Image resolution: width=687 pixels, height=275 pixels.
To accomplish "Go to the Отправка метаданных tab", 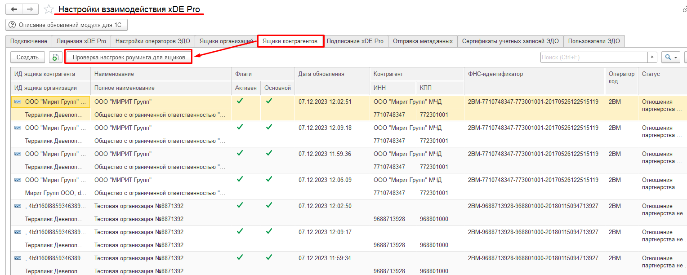I will click(423, 41).
